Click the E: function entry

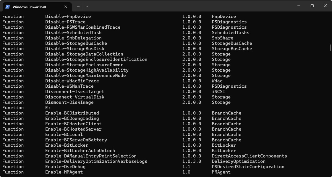48,108
